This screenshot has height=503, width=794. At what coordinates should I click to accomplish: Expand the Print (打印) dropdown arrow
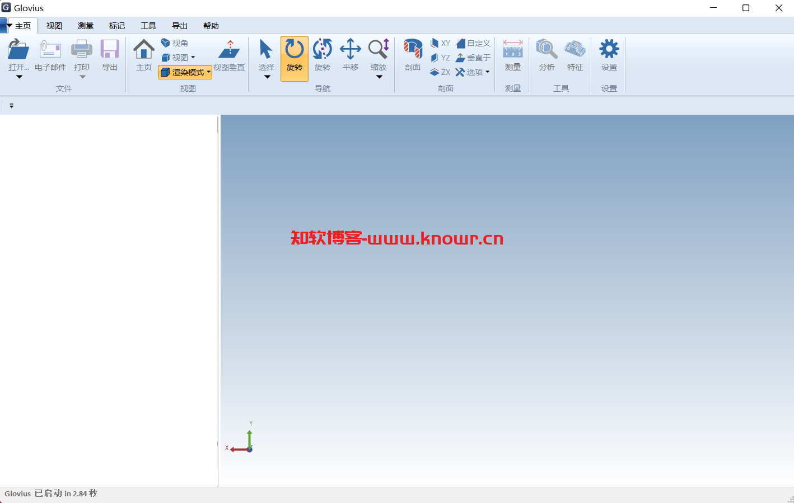[x=82, y=77]
